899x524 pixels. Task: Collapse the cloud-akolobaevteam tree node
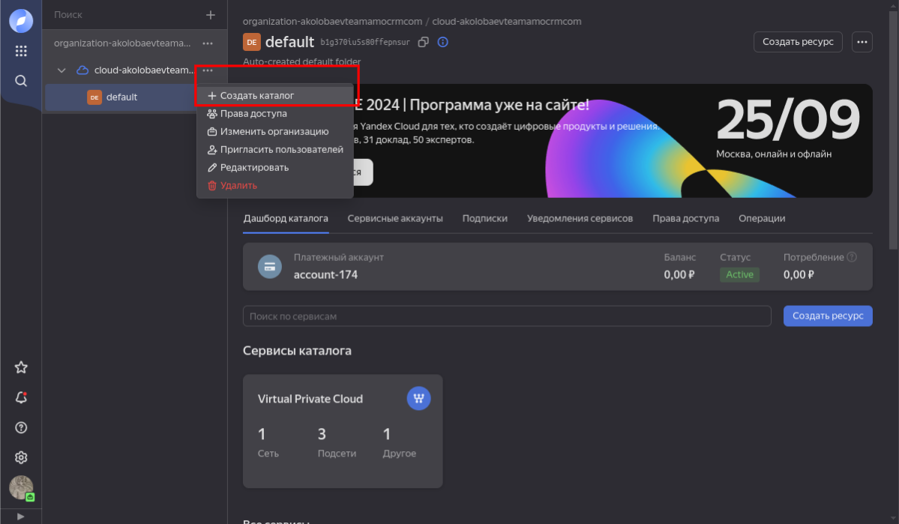click(x=62, y=70)
